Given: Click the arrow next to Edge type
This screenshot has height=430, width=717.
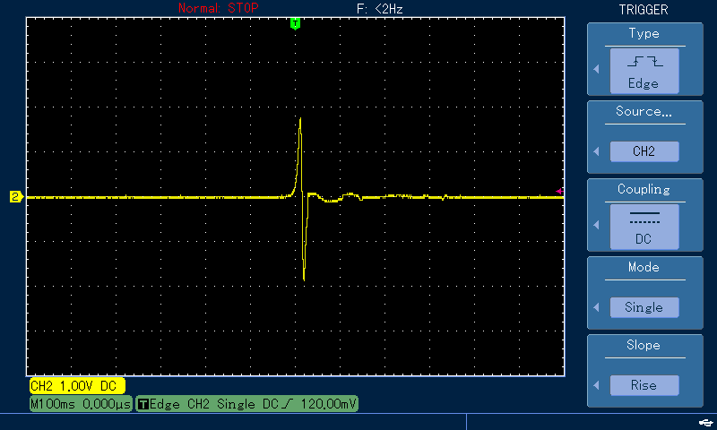Looking at the screenshot, I should 596,69.
